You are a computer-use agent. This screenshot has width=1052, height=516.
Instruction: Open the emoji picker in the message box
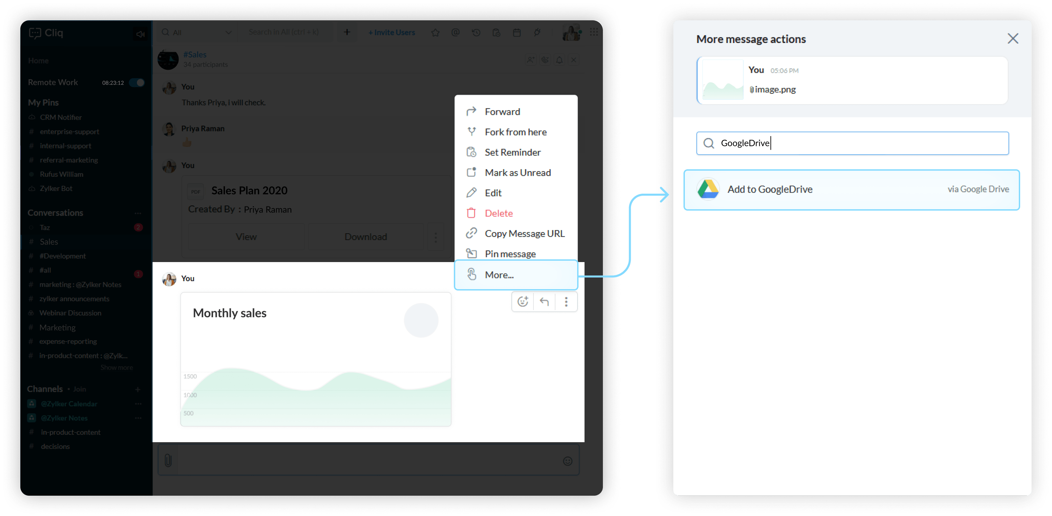click(568, 461)
